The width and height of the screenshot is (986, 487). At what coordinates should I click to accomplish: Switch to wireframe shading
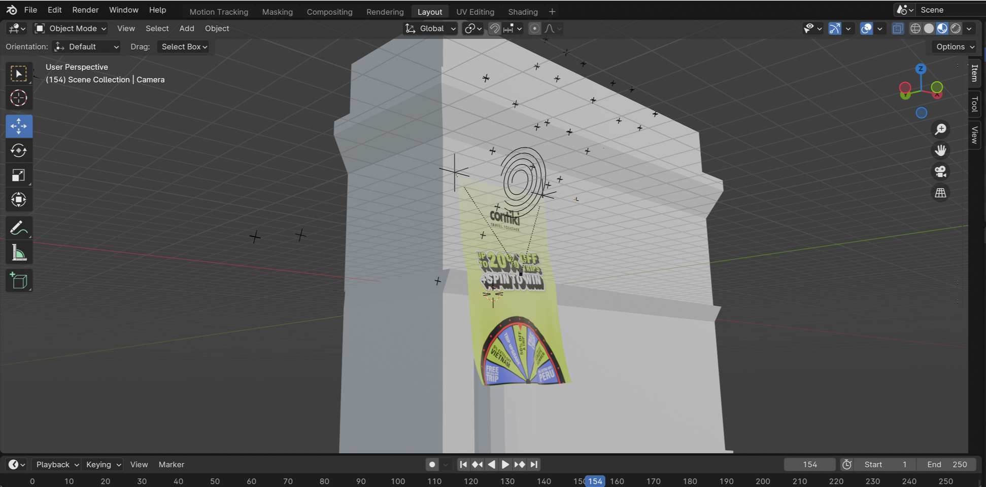[x=915, y=28]
